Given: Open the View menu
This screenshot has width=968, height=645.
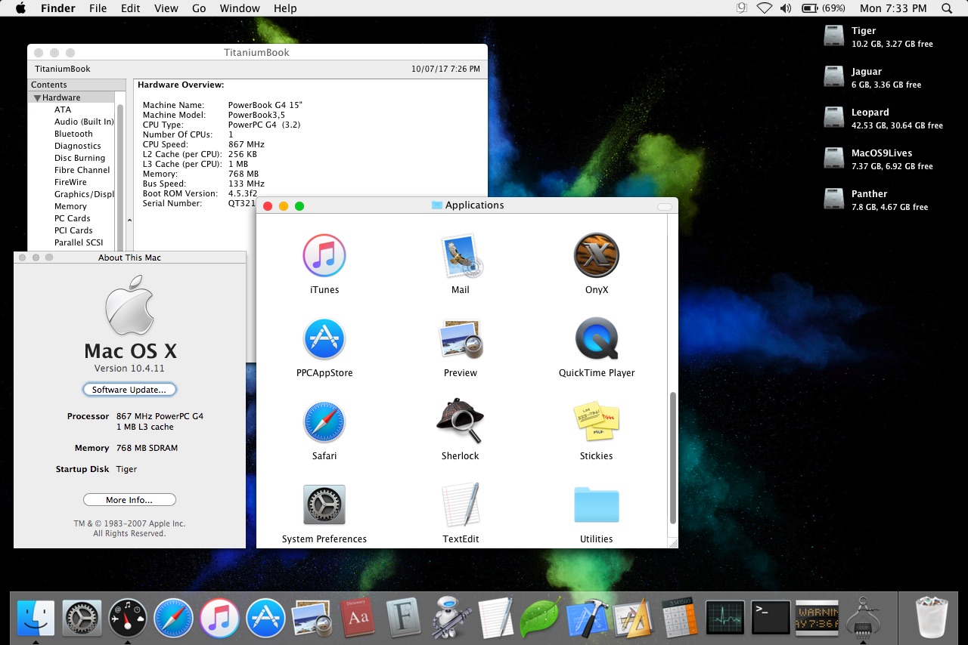Looking at the screenshot, I should pos(166,8).
